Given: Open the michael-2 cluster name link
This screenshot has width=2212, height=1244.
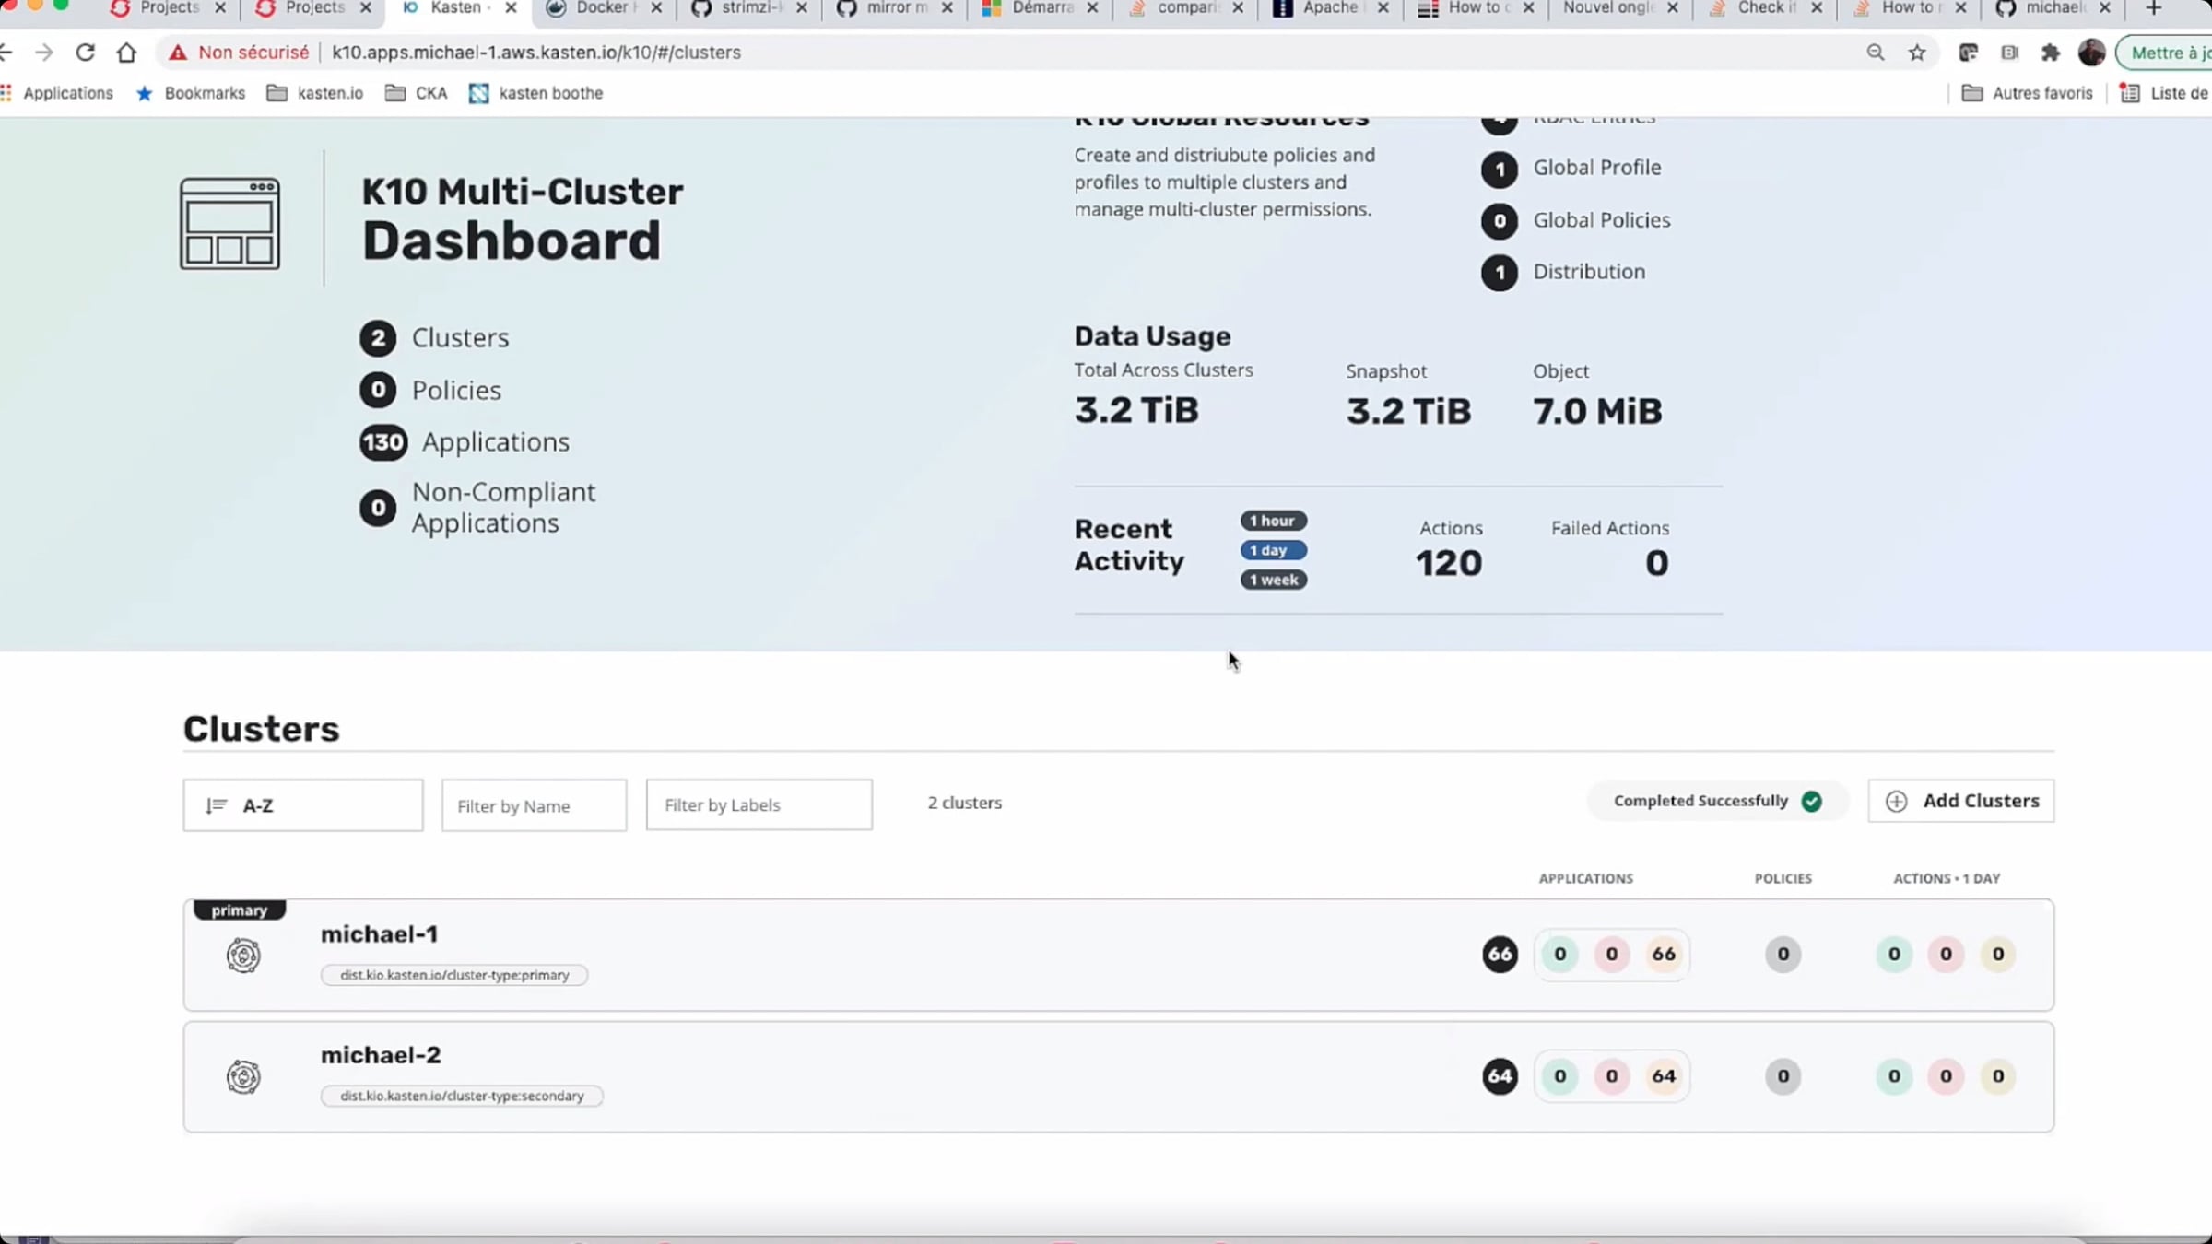Looking at the screenshot, I should [x=381, y=1055].
